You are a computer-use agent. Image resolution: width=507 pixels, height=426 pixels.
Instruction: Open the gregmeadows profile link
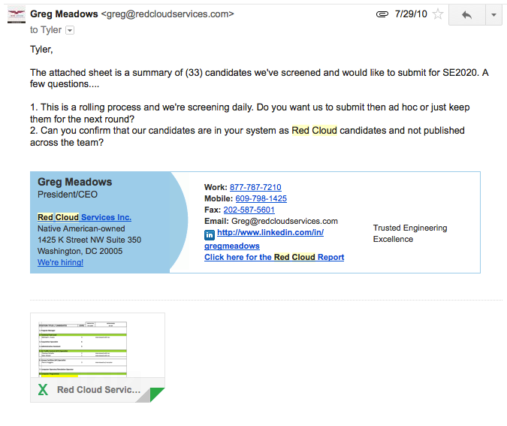(x=232, y=246)
